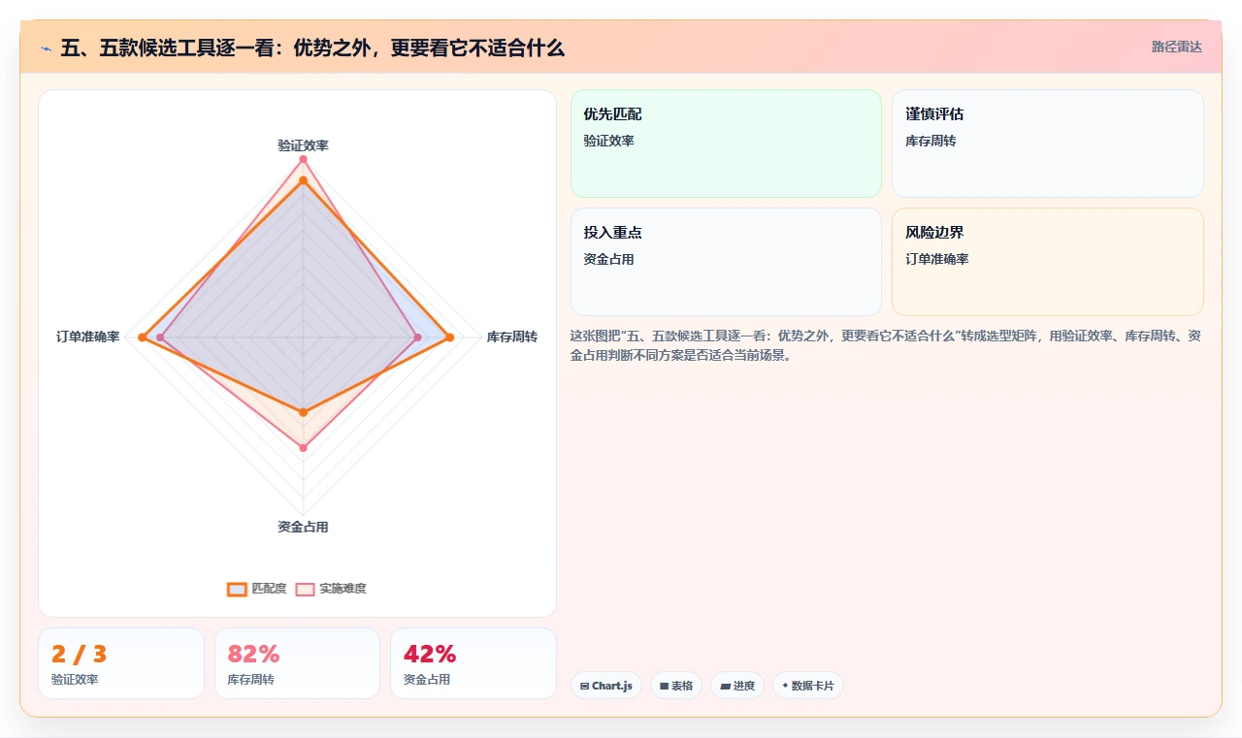Click the orange data point on 库存周转 axis
The height and width of the screenshot is (738, 1242).
(x=449, y=337)
